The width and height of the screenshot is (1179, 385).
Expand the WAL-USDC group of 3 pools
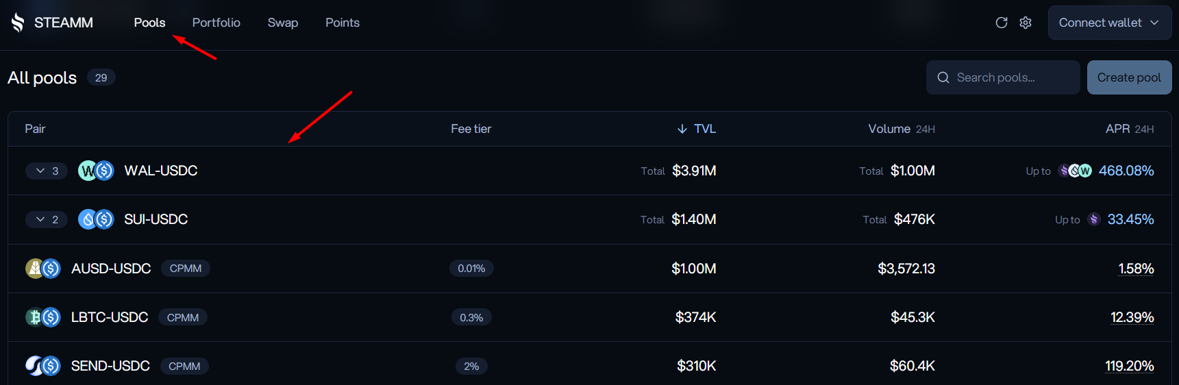click(47, 171)
